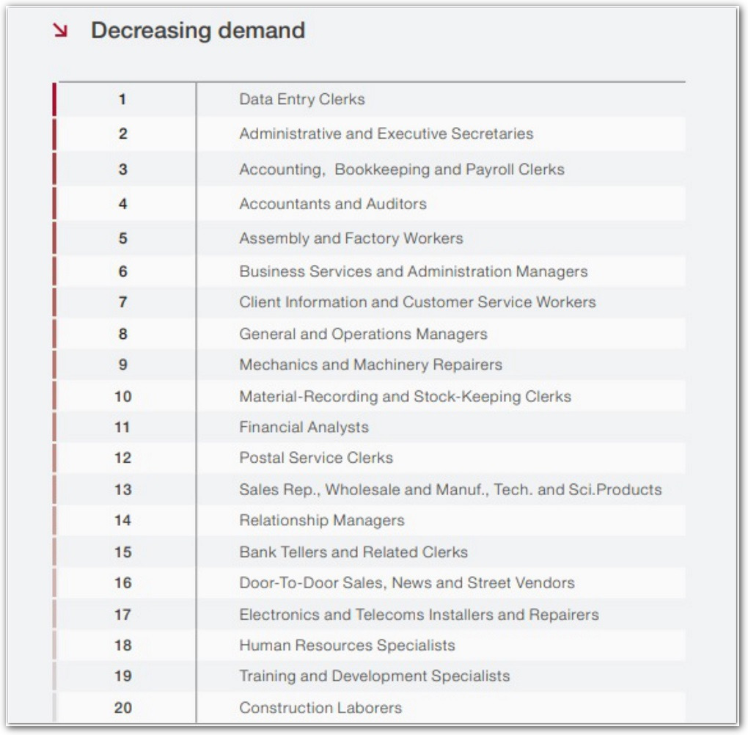Select the 'Data Entry Clerks' row
The width and height of the screenshot is (748, 735).
[x=301, y=99]
